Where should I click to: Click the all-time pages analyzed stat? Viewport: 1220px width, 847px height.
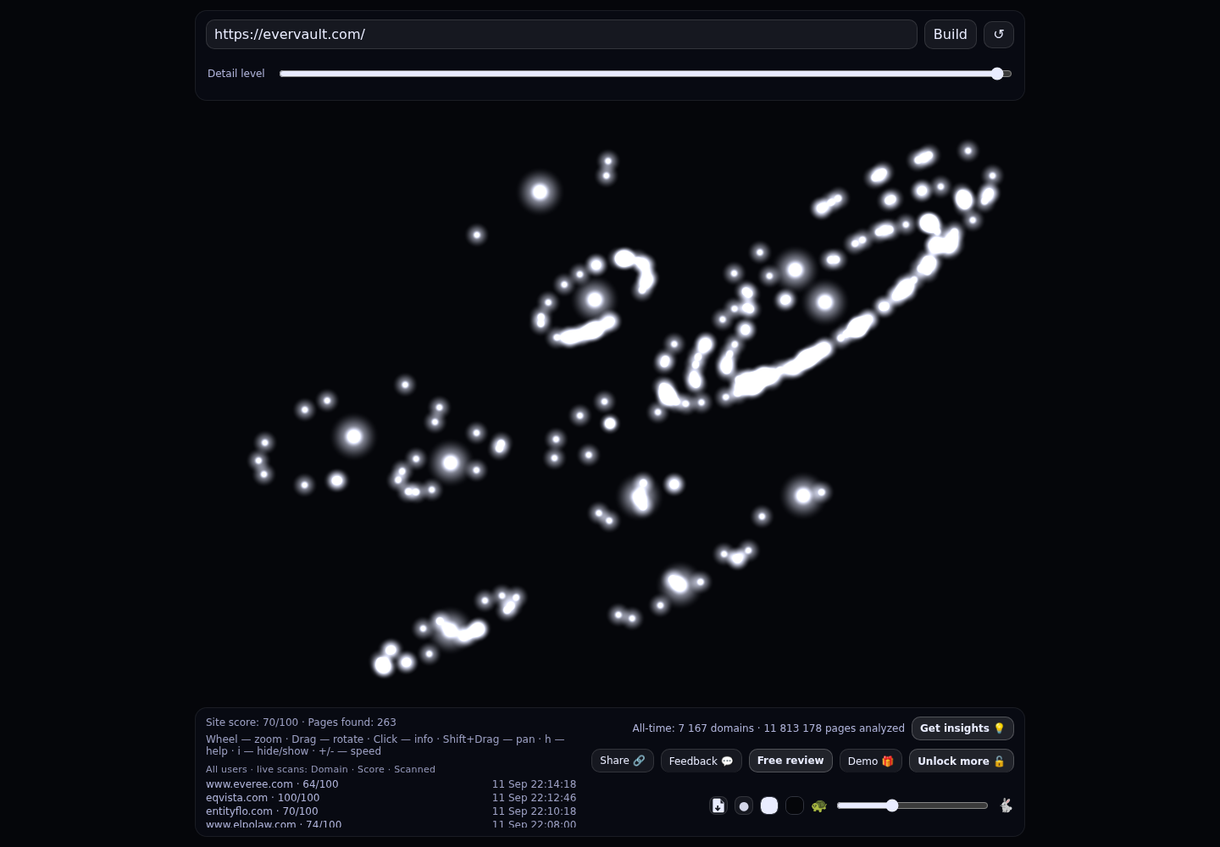(x=834, y=728)
